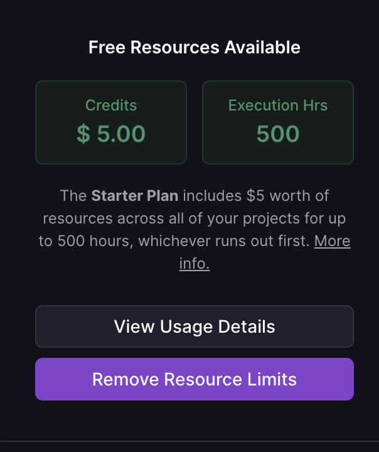The width and height of the screenshot is (379, 452).
Task: Click the "$5 worth of" phrase in description
Action: coord(288,196)
